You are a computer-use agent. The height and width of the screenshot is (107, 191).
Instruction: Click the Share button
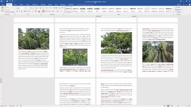coord(185,4)
